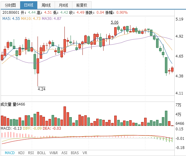
Task: Click the 成交量 量6466 label
Action: (x=13, y=104)
